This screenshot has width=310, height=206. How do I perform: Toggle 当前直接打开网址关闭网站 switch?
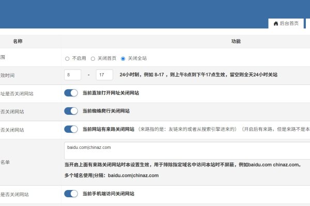click(x=71, y=93)
